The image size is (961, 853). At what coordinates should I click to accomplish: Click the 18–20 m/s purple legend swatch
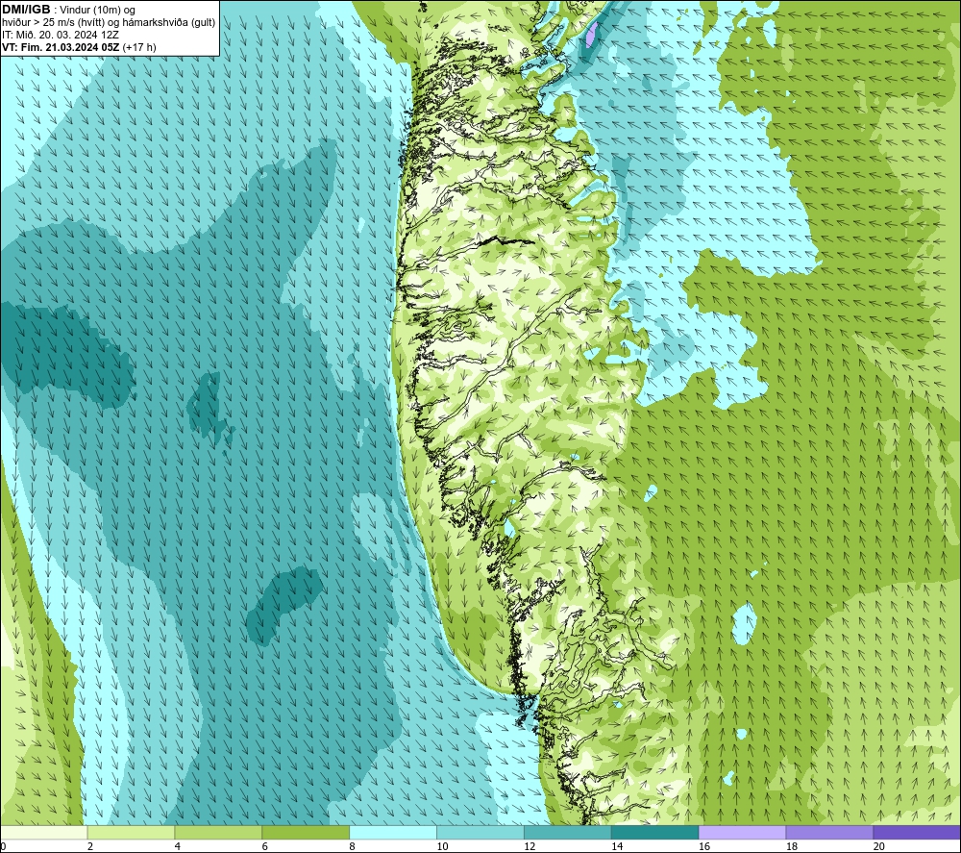click(x=829, y=832)
